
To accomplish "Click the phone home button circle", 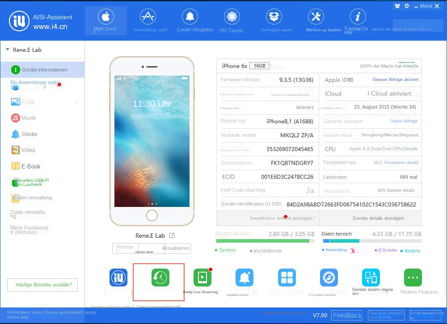I will click(x=152, y=215).
